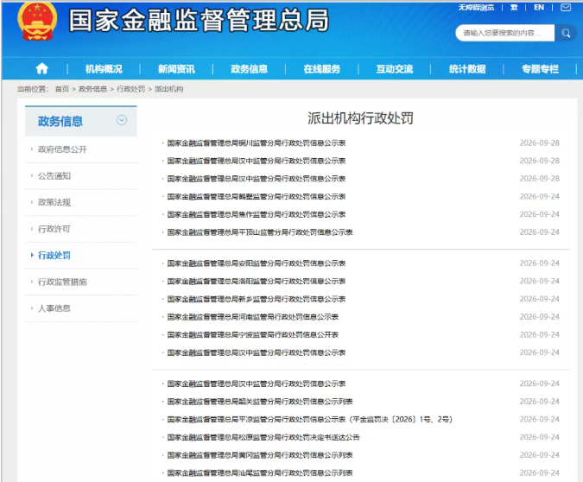Screen dimensions: 583x482
Task: Open the 专题专栏 menu
Action: (540, 69)
